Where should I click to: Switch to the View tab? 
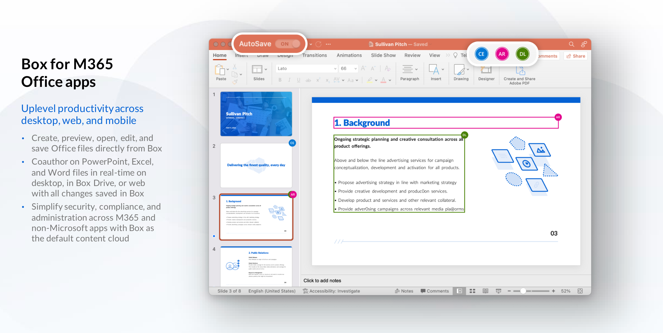[x=434, y=55]
